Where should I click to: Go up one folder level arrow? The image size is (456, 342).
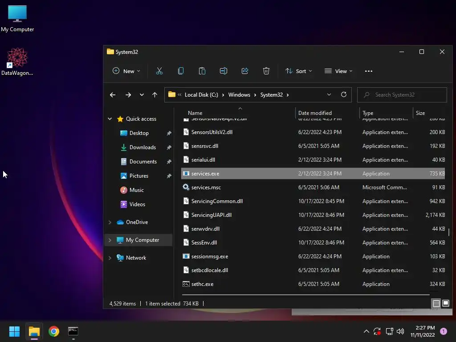[155, 95]
